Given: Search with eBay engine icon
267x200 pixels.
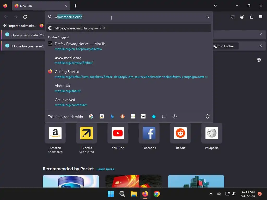Looking at the screenshot, I should coord(133,116).
